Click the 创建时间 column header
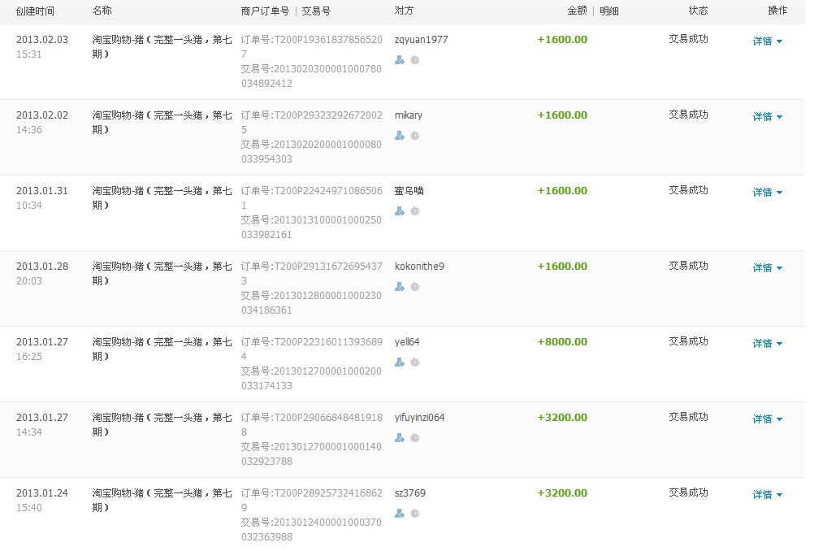Screen dimensions: 827x551 (35, 11)
